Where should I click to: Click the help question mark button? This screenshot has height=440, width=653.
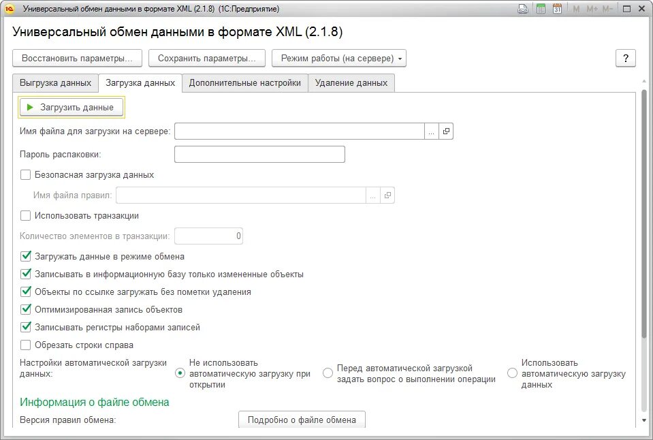tap(626, 59)
